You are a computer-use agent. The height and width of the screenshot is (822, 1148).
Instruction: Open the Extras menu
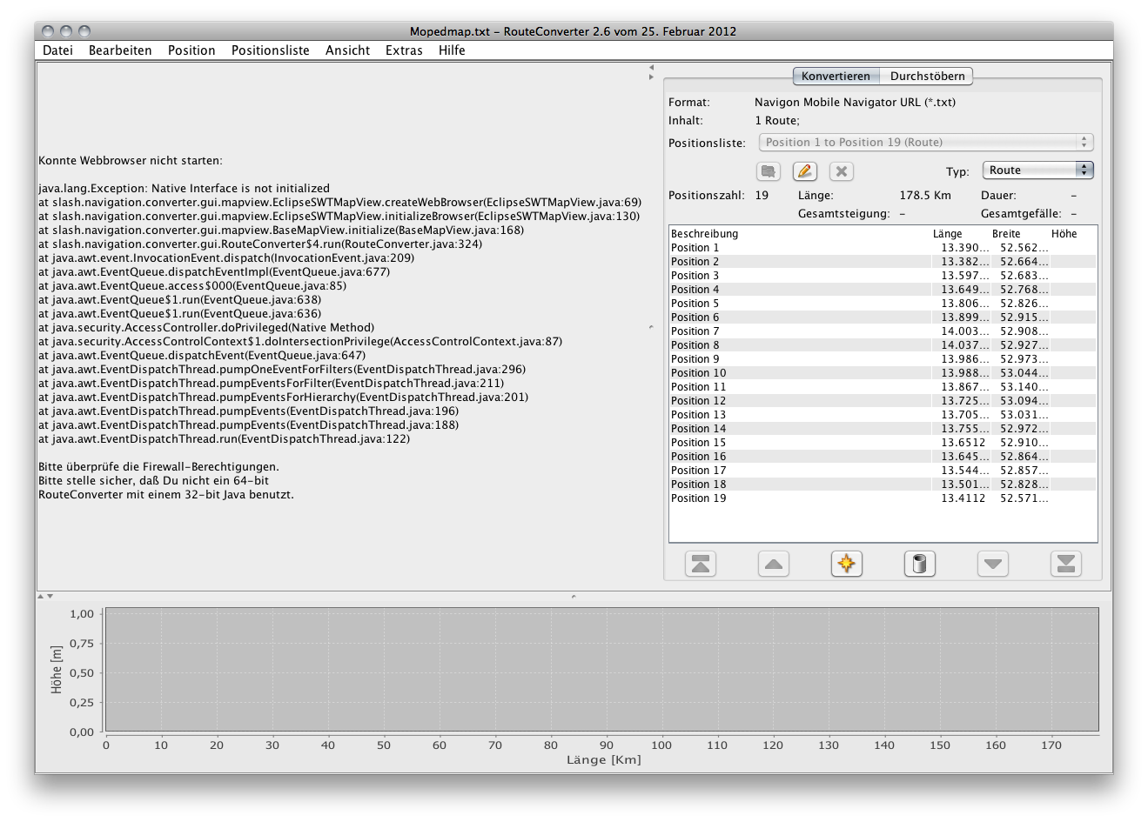(x=404, y=50)
